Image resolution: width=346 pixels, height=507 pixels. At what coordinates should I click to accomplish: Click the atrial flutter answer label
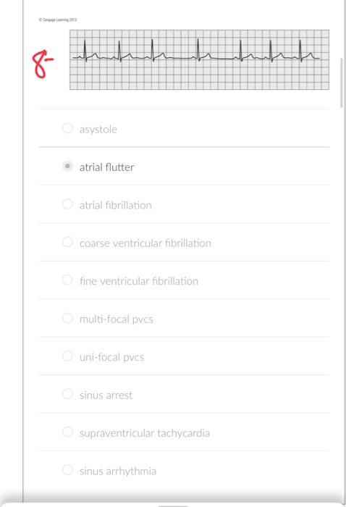(106, 167)
